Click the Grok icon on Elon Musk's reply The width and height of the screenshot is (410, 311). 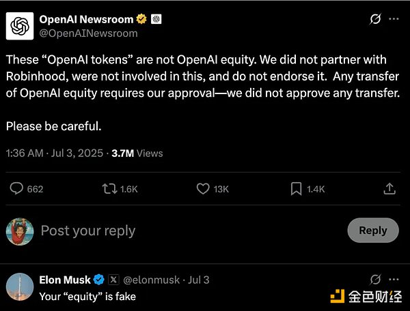pyautogui.click(x=374, y=280)
